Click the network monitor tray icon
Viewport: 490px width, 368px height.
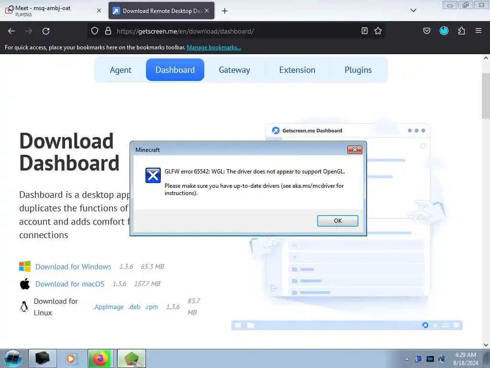click(430, 359)
